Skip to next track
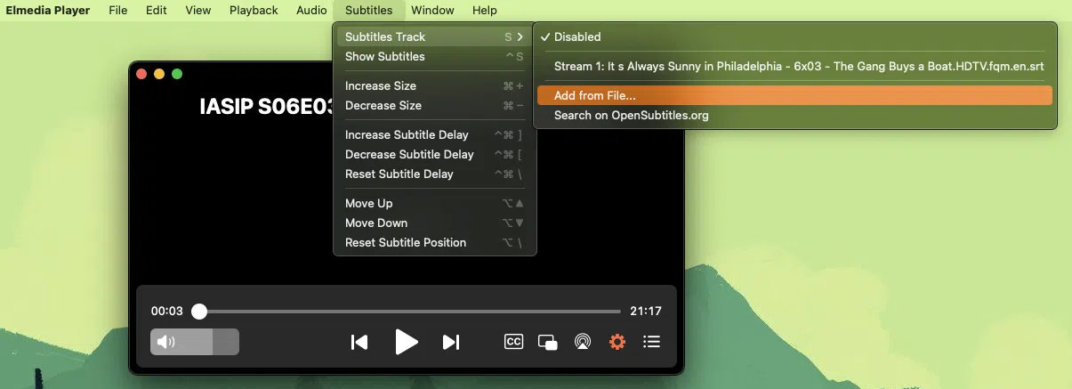This screenshot has height=389, width=1072. (451, 342)
